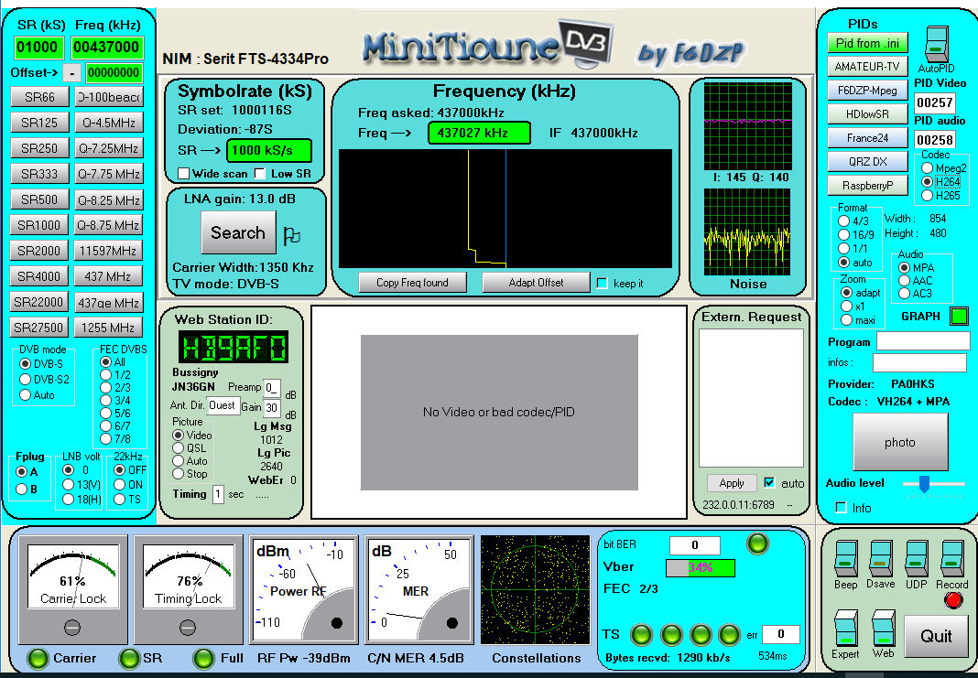Select the France24 PID preset
The width and height of the screenshot is (978, 678).
click(x=867, y=138)
